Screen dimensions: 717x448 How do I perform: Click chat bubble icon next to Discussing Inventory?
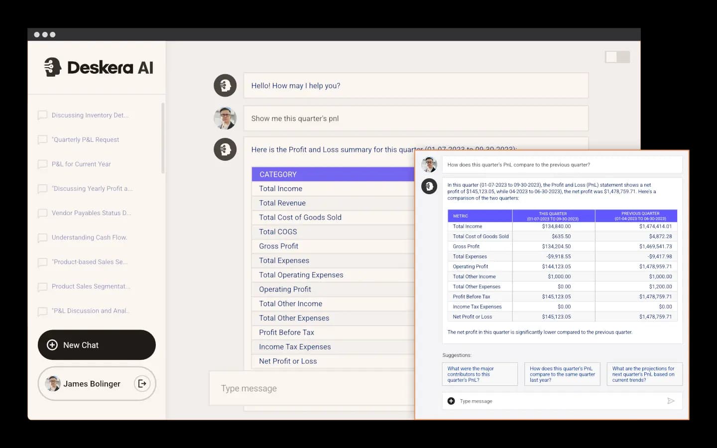tap(43, 115)
